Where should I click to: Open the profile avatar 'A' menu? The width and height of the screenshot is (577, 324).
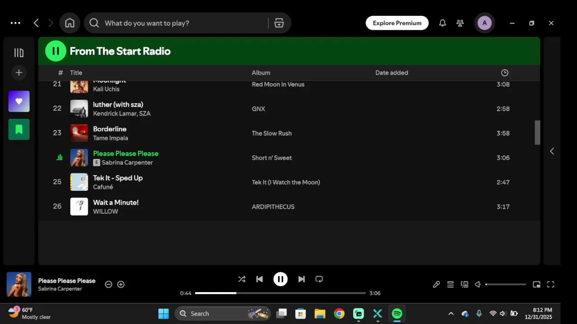(x=485, y=23)
